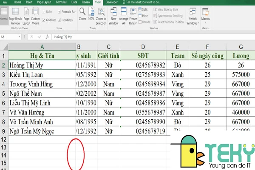This screenshot has height=170, width=255.
Task: Open a New Window
Action: click(x=113, y=16)
